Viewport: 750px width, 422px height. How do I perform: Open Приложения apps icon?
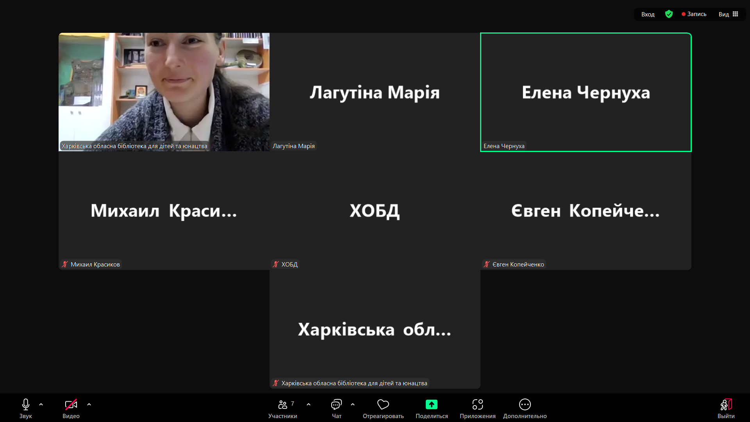pos(477,404)
